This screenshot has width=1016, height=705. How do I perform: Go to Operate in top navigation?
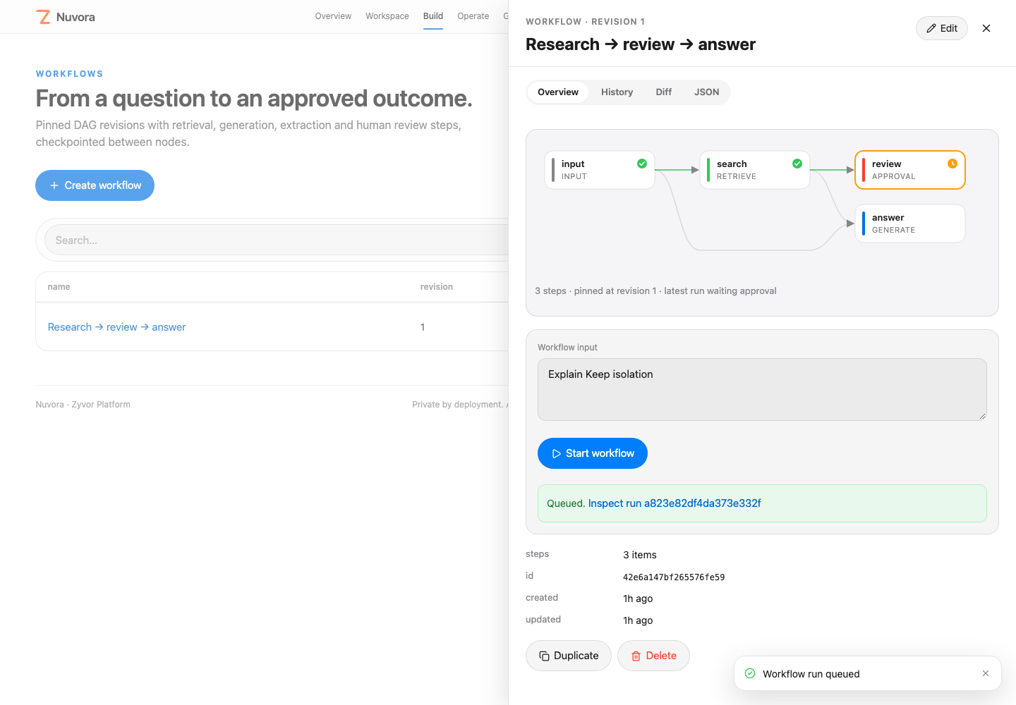[473, 16]
